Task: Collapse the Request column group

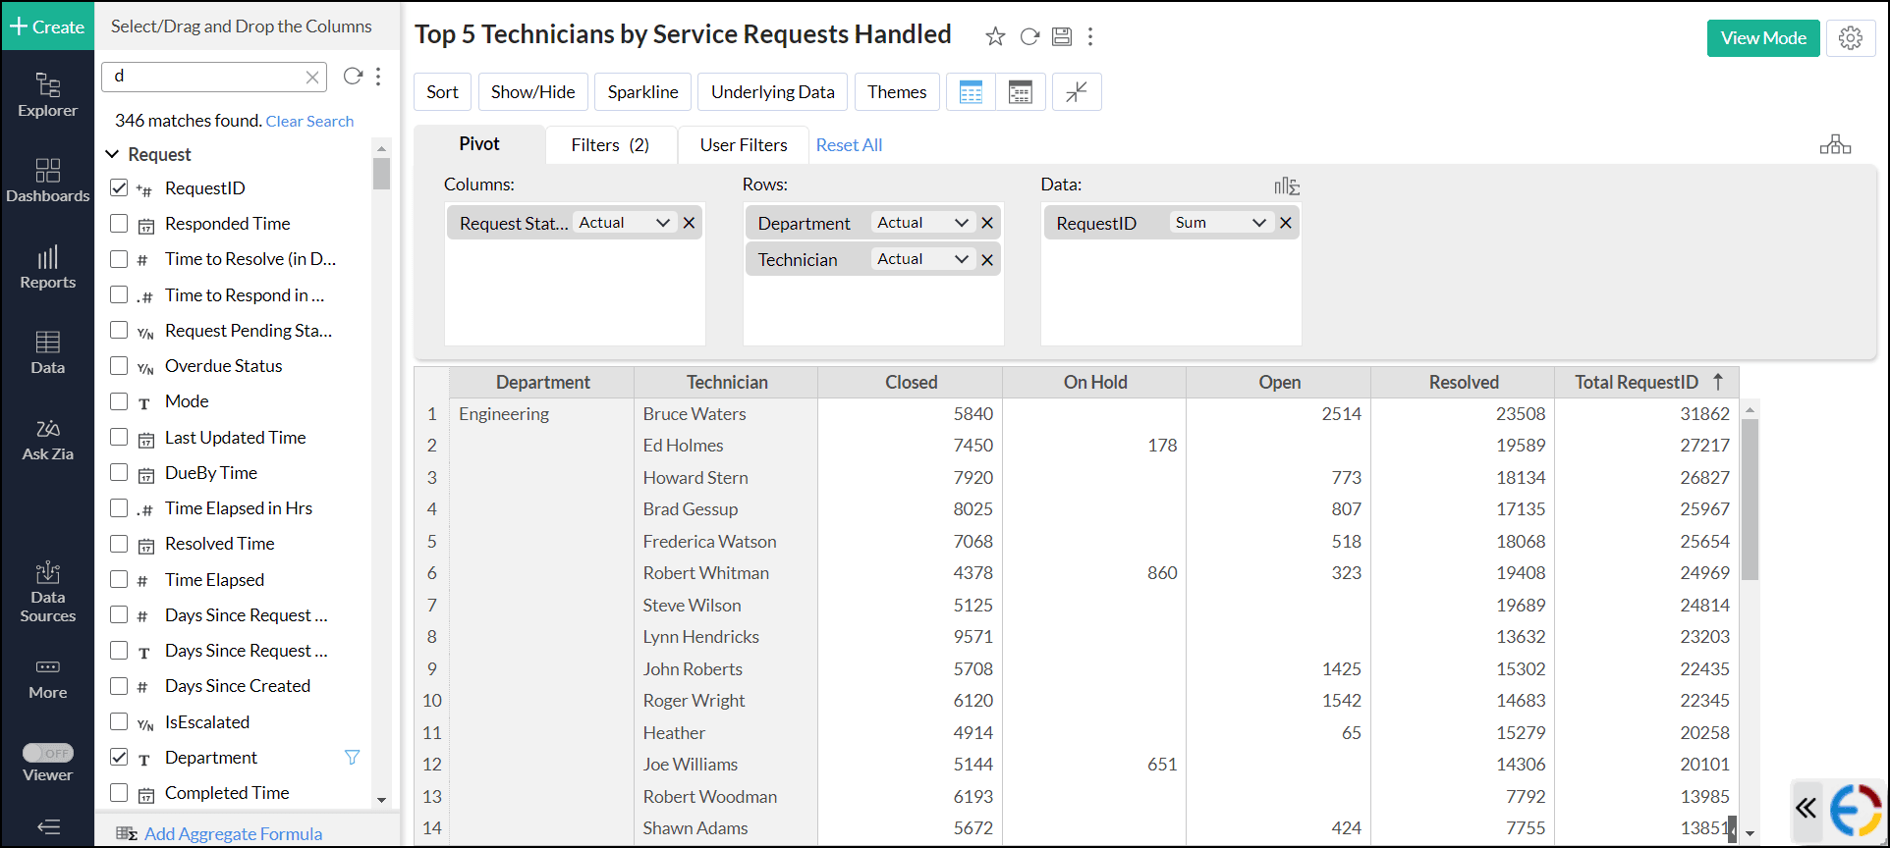Action: pos(112,154)
